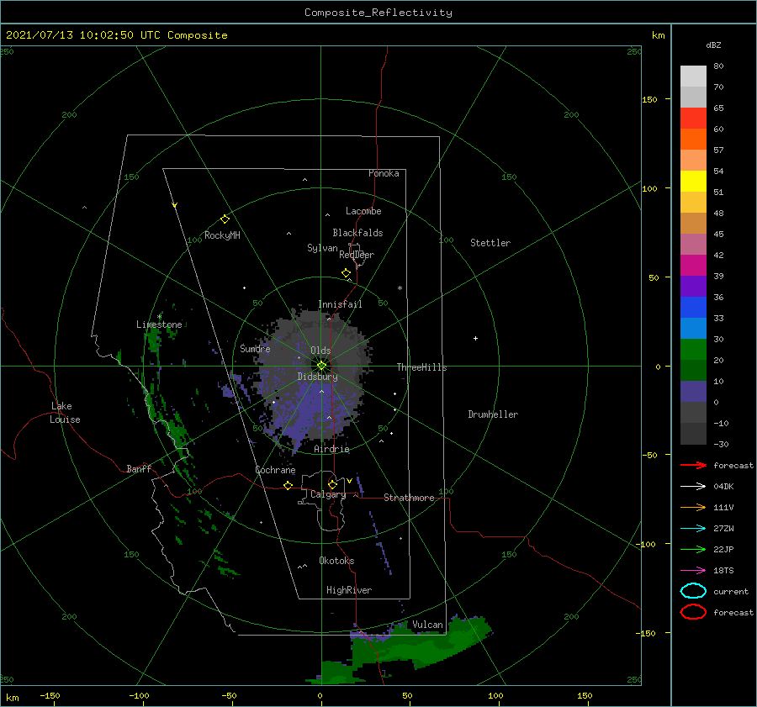
Task: Select the yellow 51-54 dBZ color swatch
Action: coord(693,181)
